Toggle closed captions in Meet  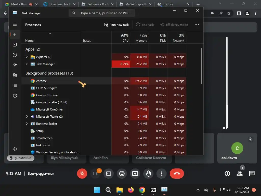pyautogui.click(x=109, y=174)
